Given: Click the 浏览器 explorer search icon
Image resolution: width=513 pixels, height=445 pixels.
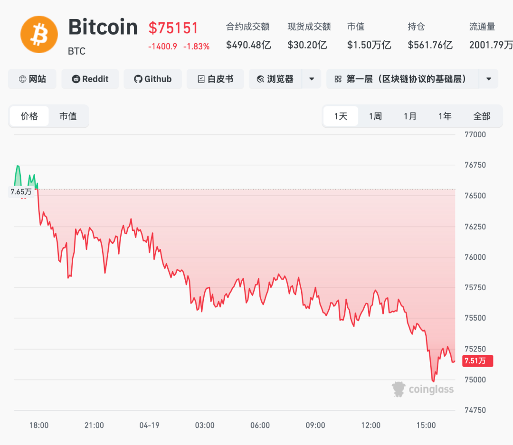Looking at the screenshot, I should pyautogui.click(x=260, y=79).
